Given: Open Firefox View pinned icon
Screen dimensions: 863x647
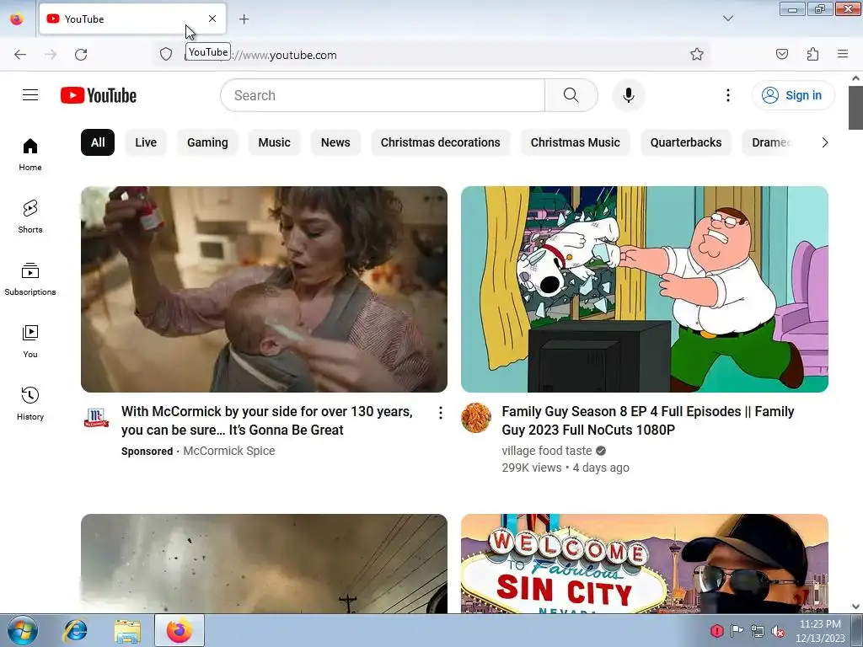Looking at the screenshot, I should [x=17, y=19].
